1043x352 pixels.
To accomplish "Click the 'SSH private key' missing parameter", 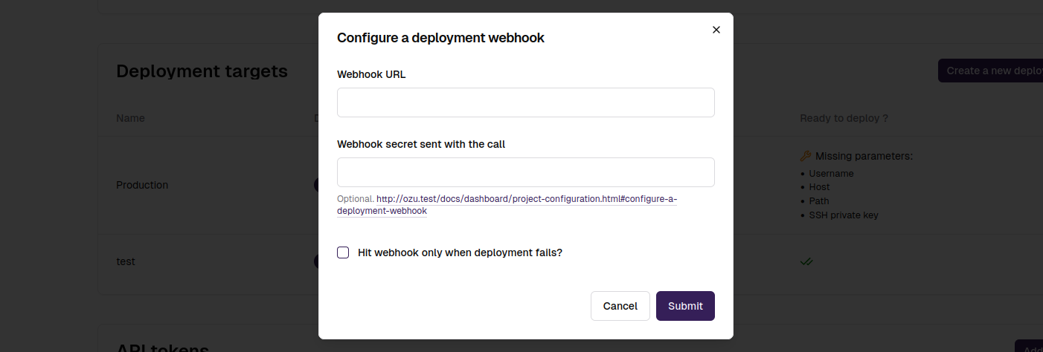I will (x=844, y=215).
